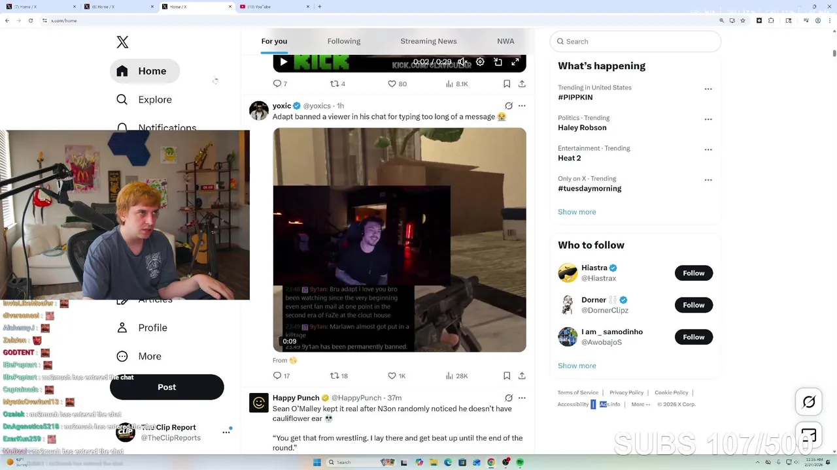Play yoxic's Adapt banned viewer video
837x470 pixels.
click(x=400, y=240)
